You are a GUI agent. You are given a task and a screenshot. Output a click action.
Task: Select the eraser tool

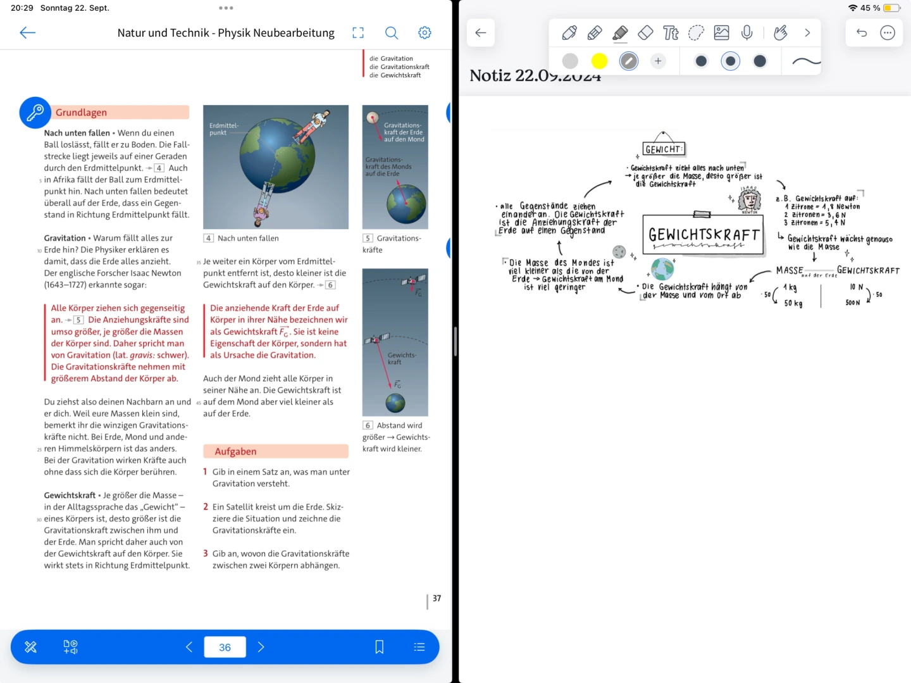click(645, 33)
